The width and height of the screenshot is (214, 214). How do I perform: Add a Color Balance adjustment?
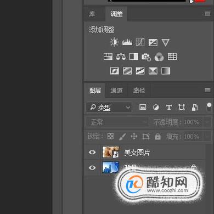[x=121, y=57]
